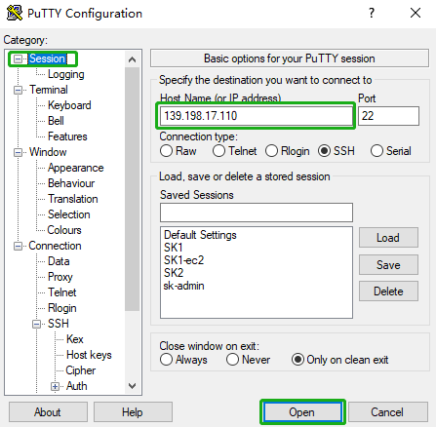Viewport: 436px width, 427px height.
Task: Click category tree scroll up arrow
Action: pos(132,59)
